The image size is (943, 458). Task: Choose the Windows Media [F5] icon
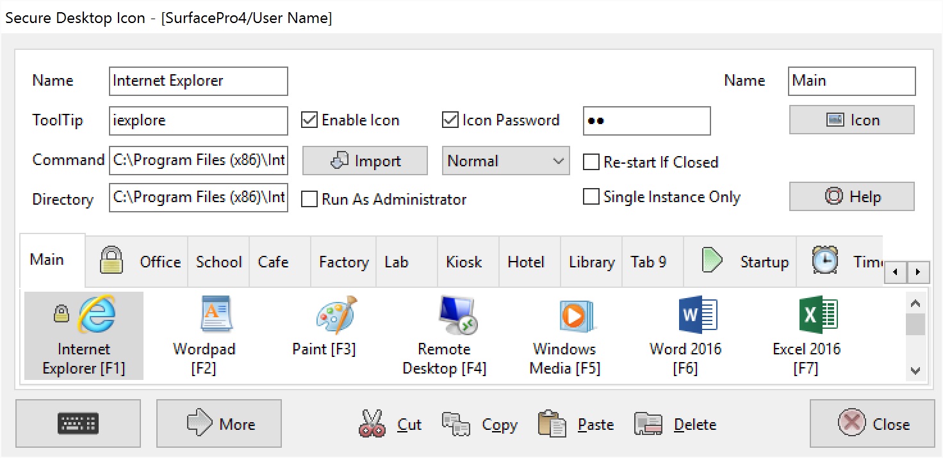[575, 316]
